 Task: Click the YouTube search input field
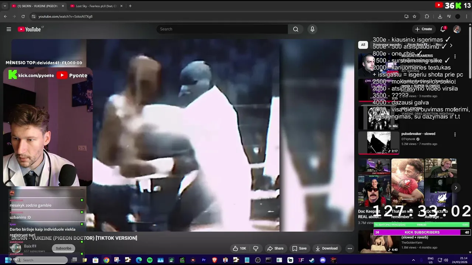coord(222,29)
